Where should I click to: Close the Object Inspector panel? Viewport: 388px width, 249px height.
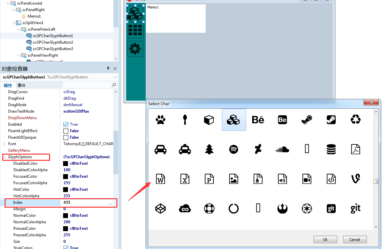click(115, 68)
